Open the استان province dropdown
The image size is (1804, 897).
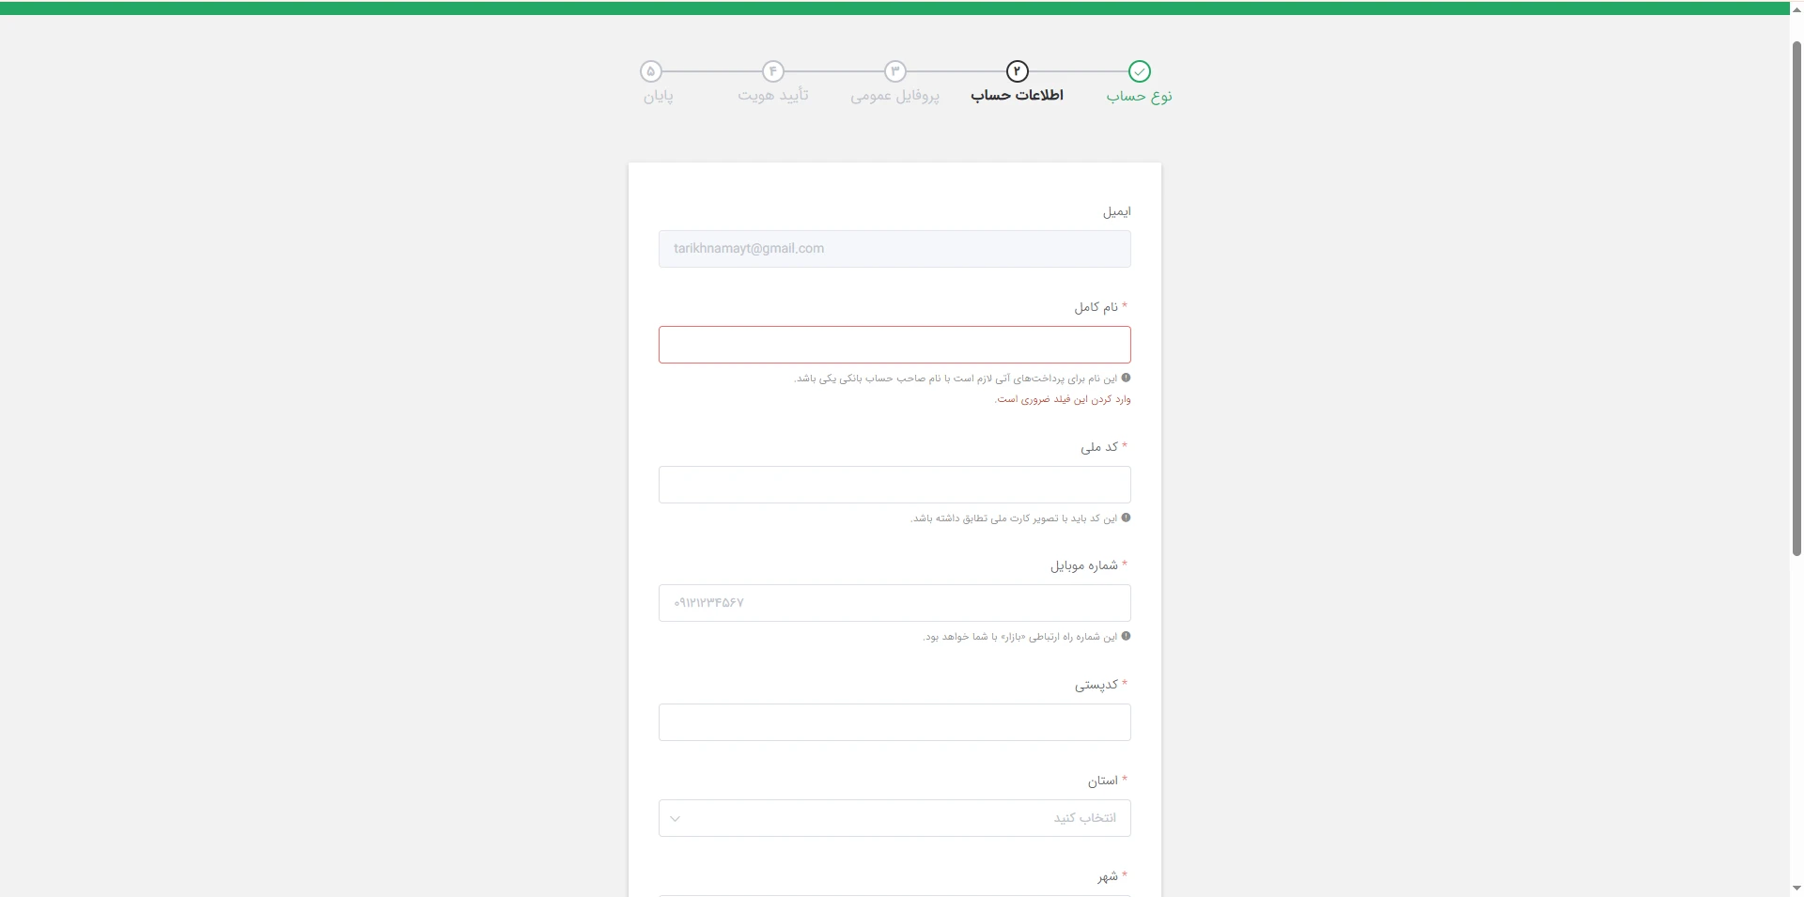click(894, 818)
